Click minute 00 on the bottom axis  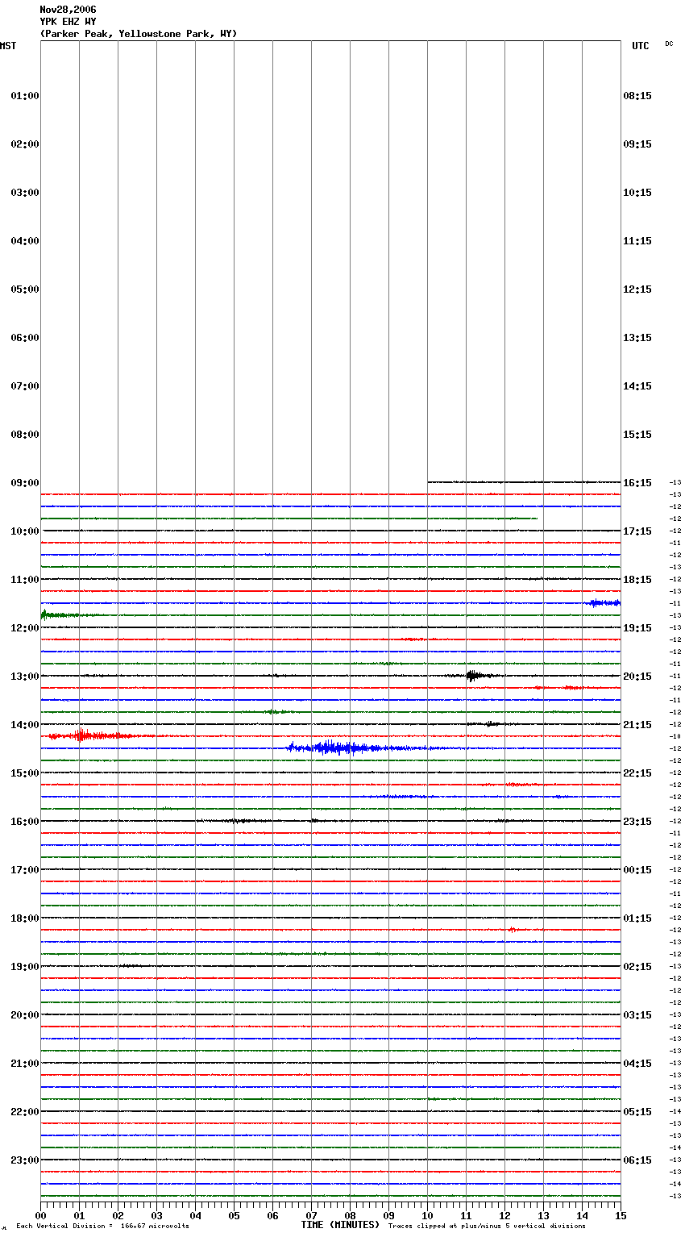[x=40, y=1215]
